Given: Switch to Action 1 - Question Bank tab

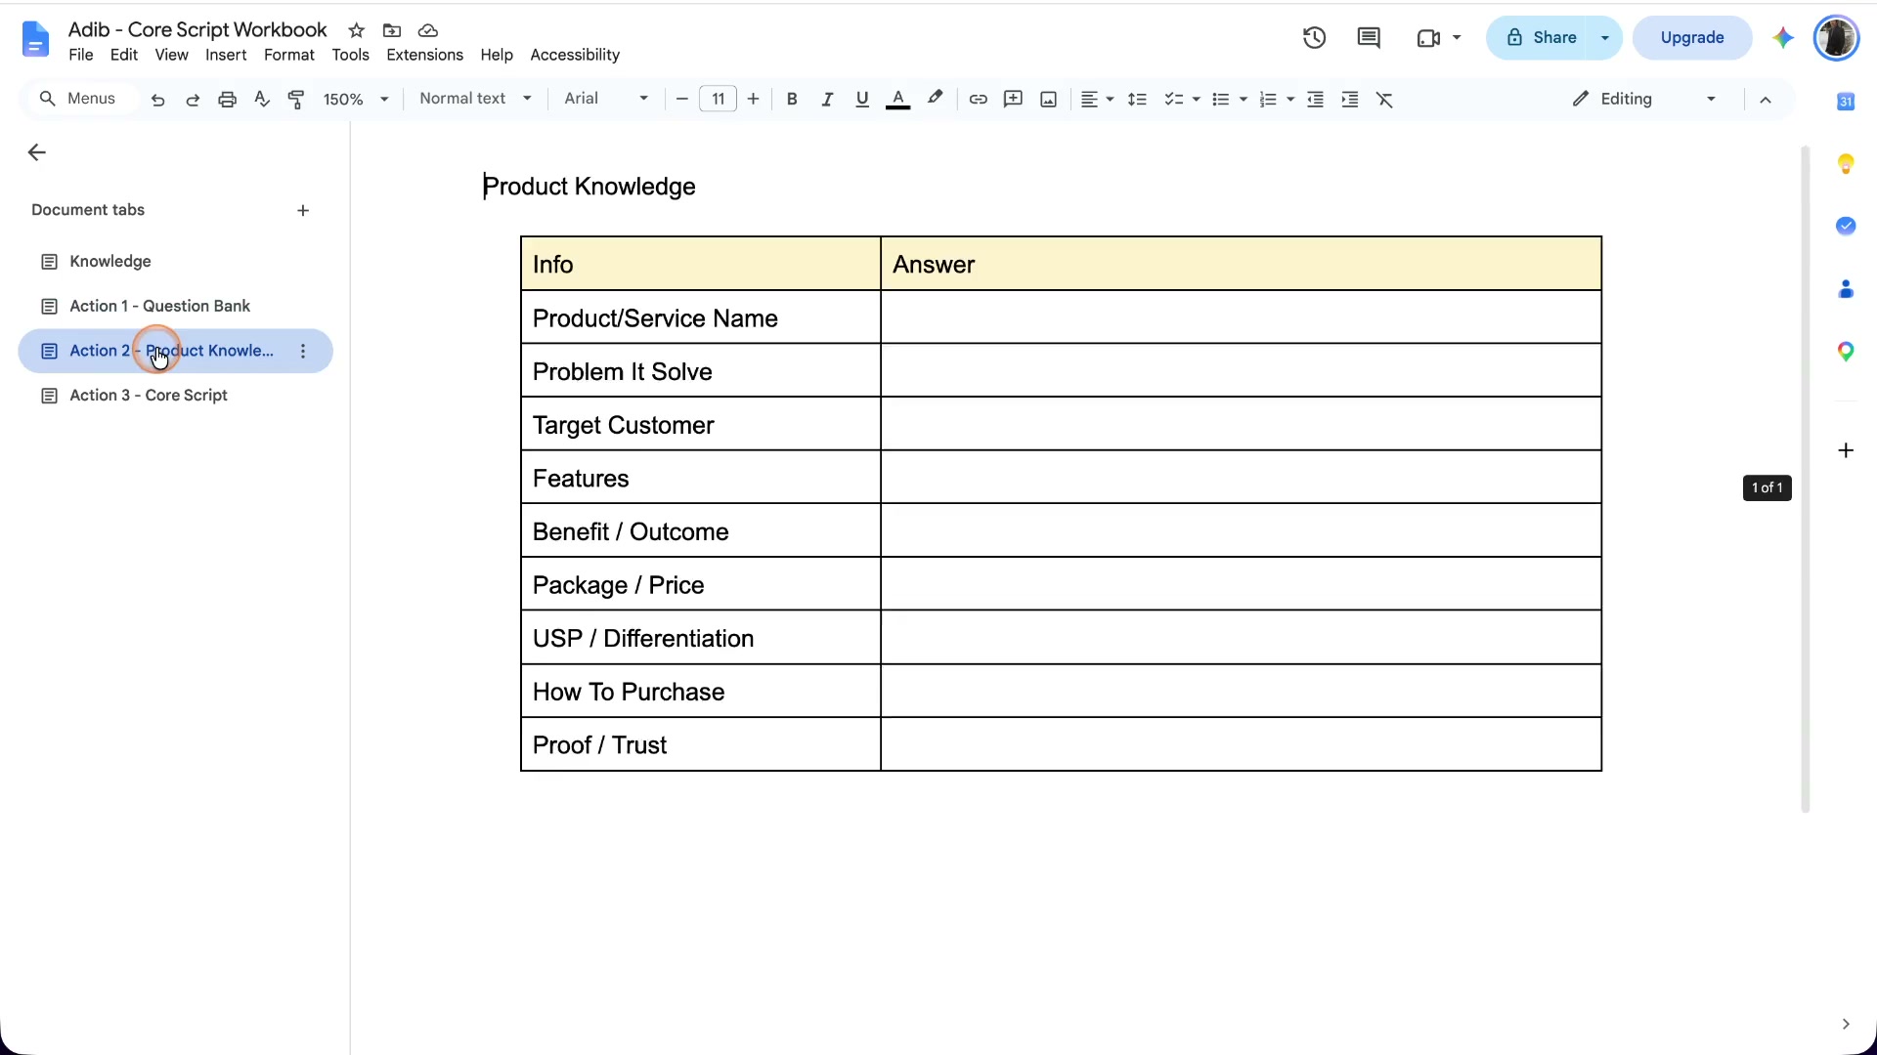Looking at the screenshot, I should [176, 307].
